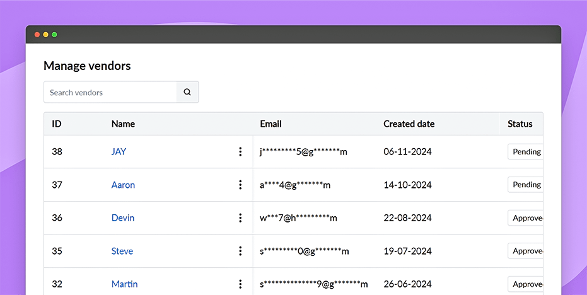Screen dimensions: 587x295
Task: Click the red close window button
Action: point(37,35)
